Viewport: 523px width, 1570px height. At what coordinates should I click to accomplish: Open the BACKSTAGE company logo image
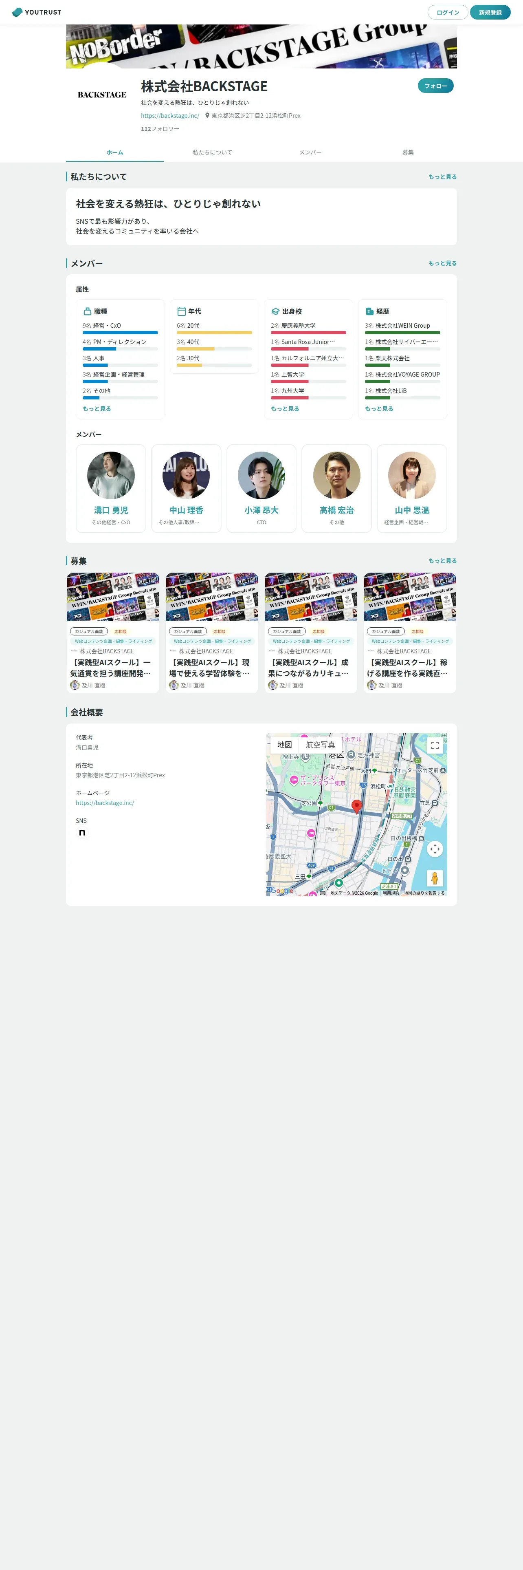point(102,95)
